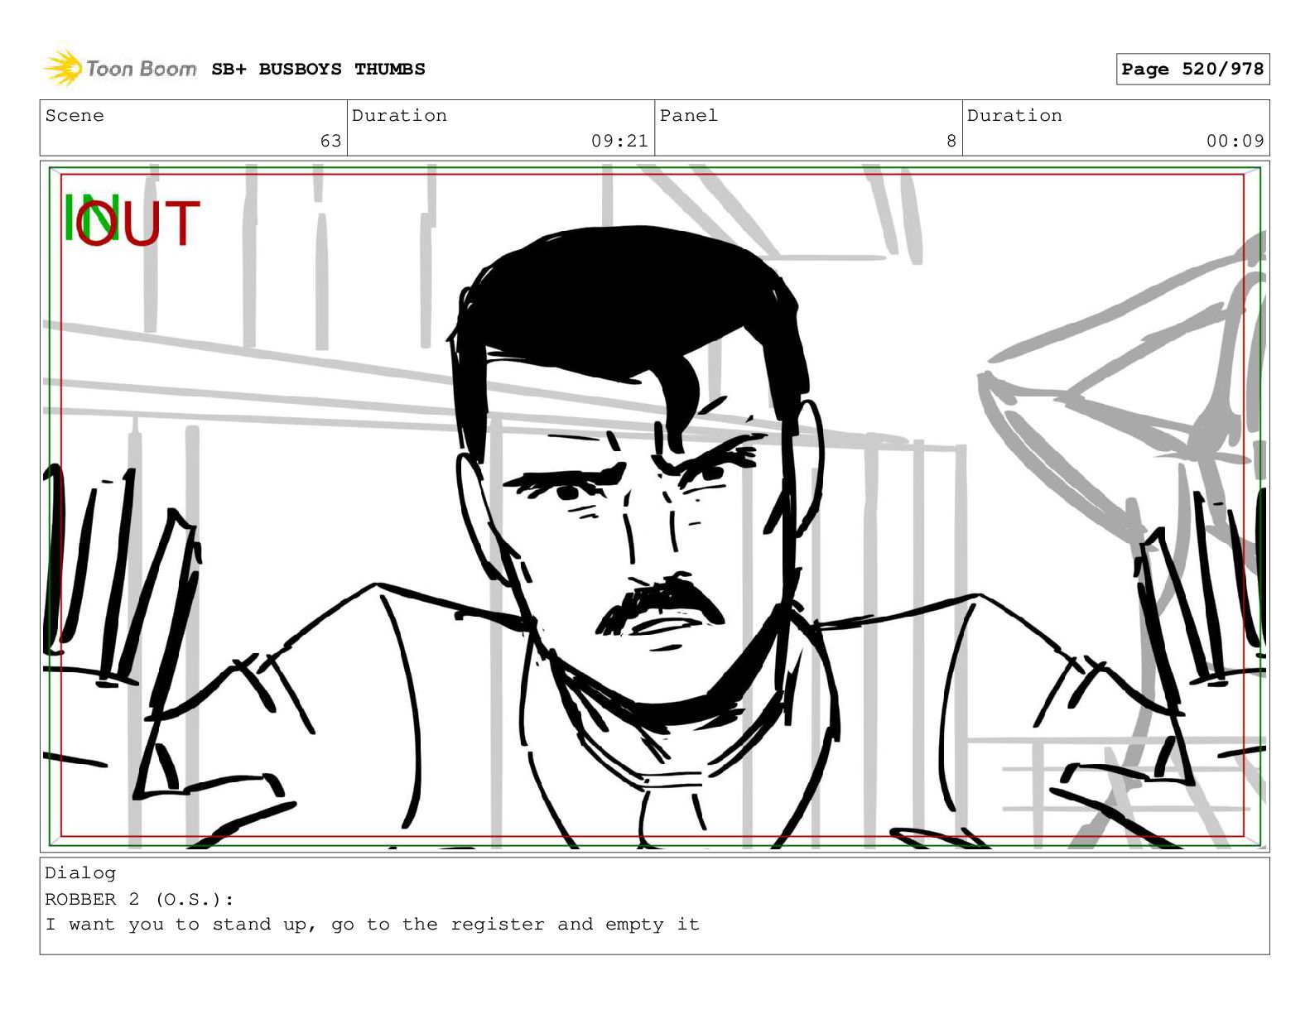Click the 'Panel' header label
Viewport: 1310px width, 1014px height.
point(688,116)
